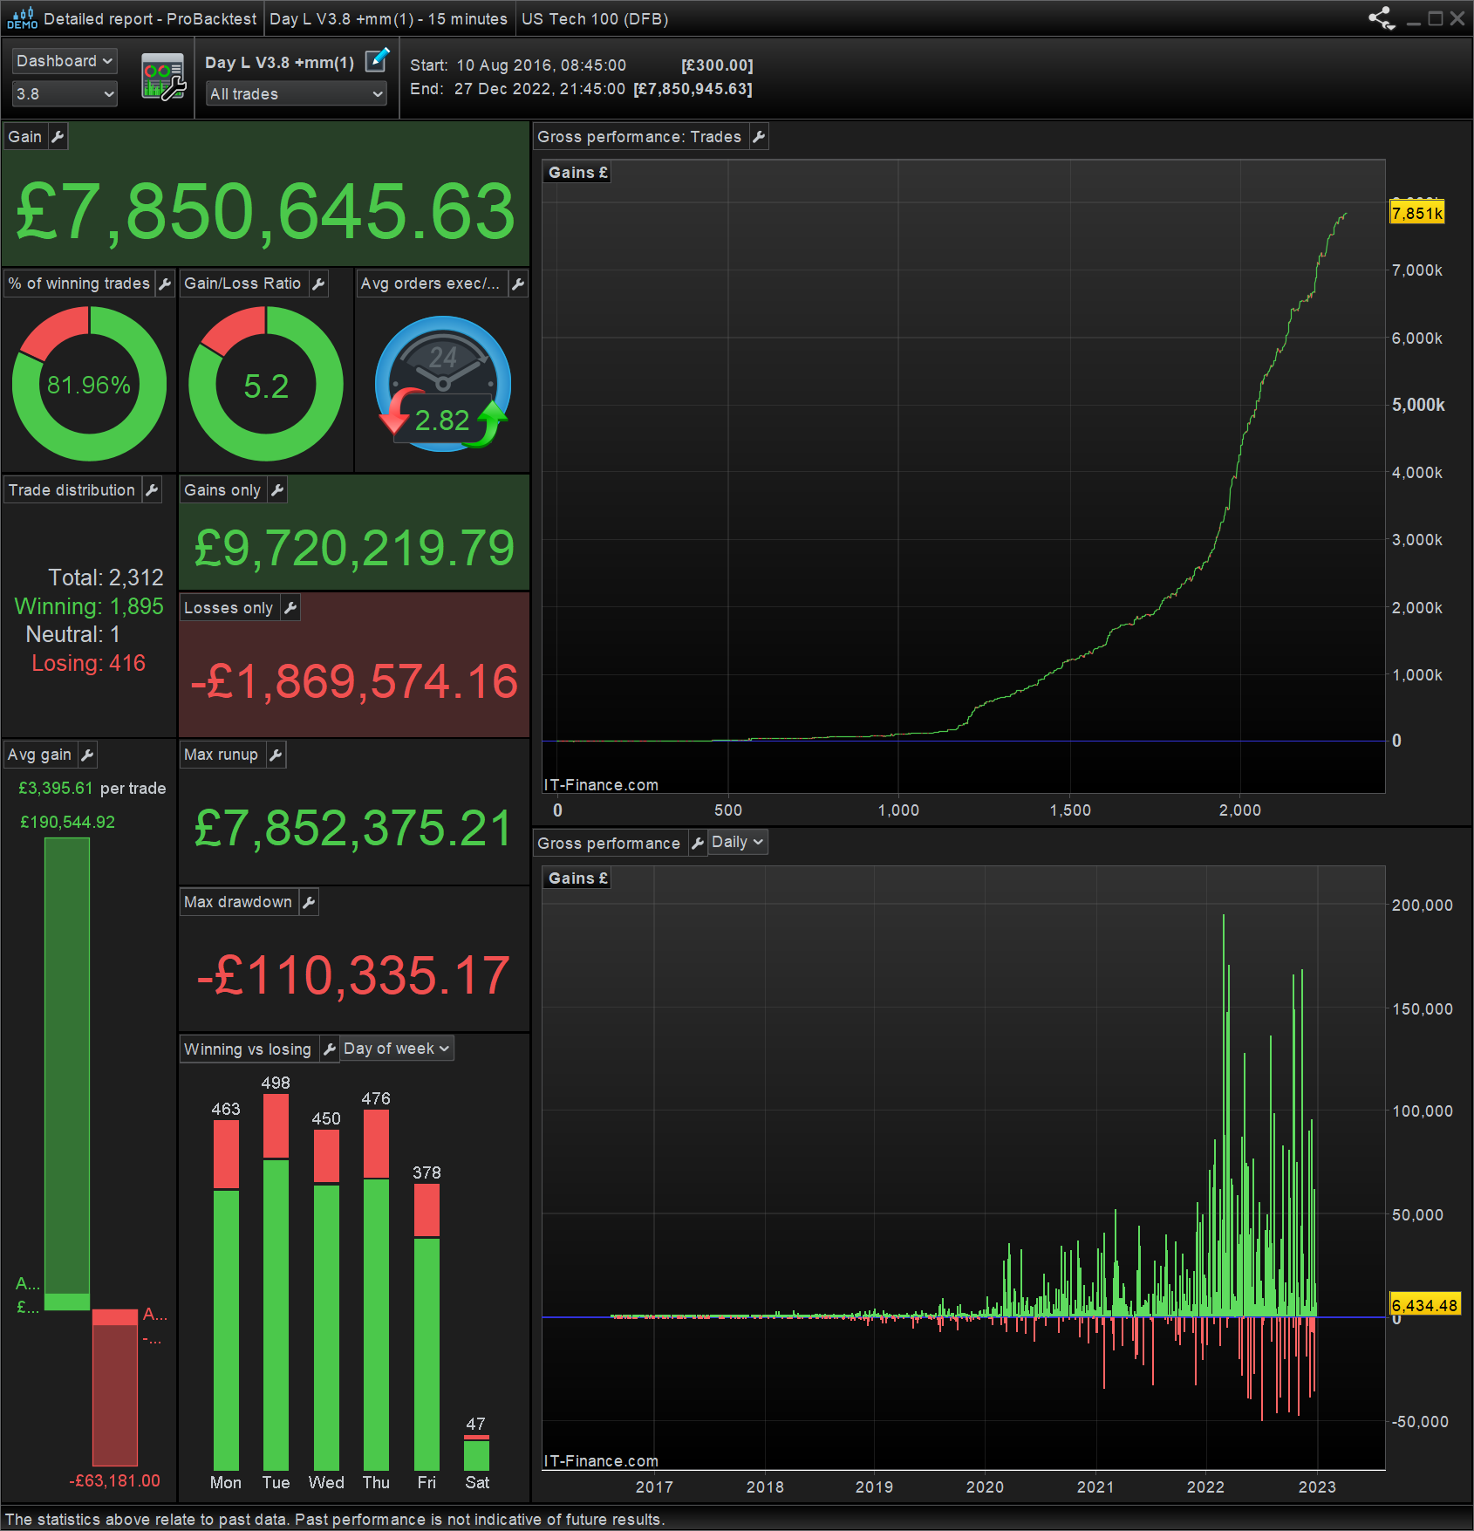Image resolution: width=1474 pixels, height=1531 pixels.
Task: Click the Neutral: 1 count
Action: coord(73,634)
